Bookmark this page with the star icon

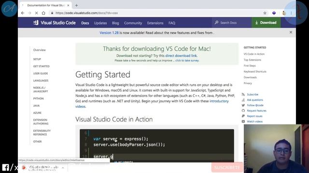click(x=265, y=13)
